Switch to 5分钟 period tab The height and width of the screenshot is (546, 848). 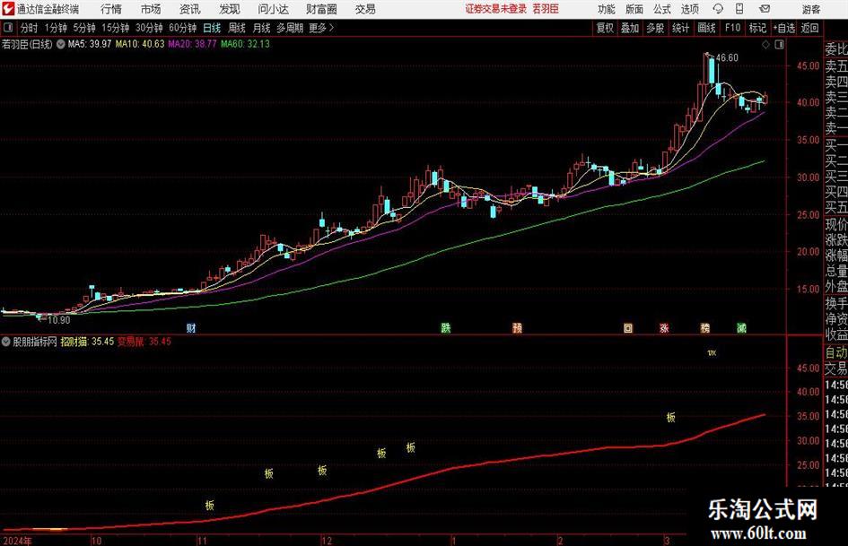84,28
